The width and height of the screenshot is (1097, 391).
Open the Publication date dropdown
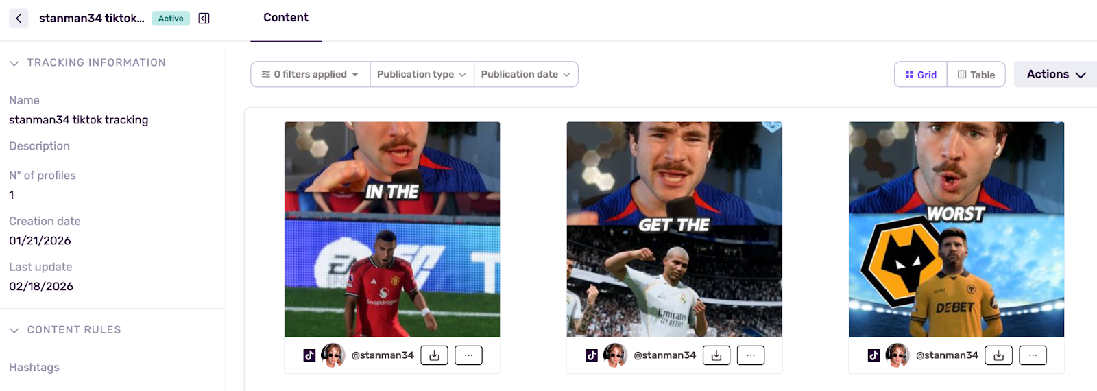click(x=525, y=74)
